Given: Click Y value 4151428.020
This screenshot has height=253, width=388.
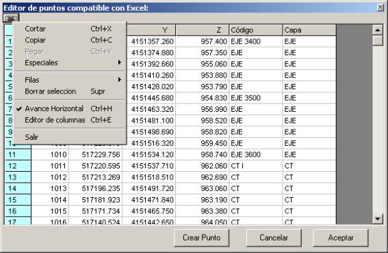Looking at the screenshot, I should click(x=151, y=87).
